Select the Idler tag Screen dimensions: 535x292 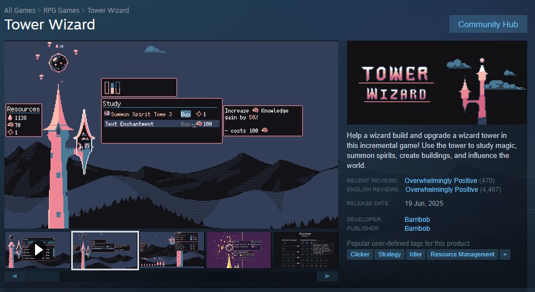coord(415,255)
